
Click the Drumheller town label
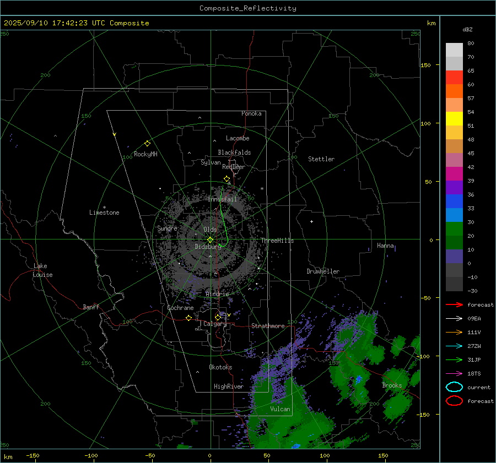(x=323, y=271)
